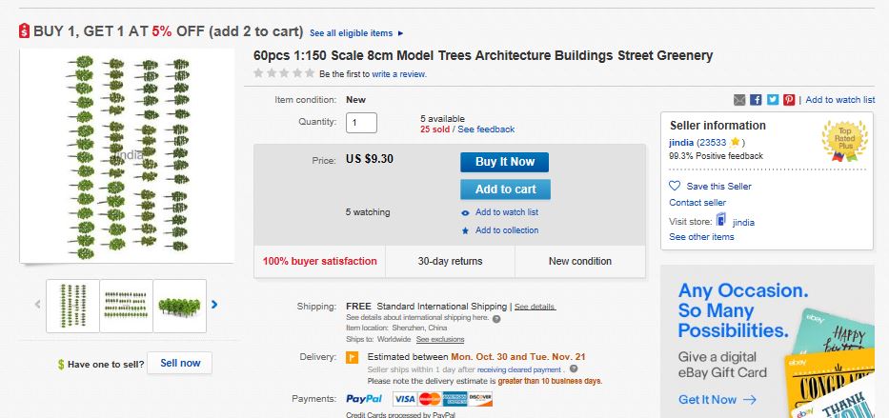The image size is (889, 418).
Task: Click the eye icon for watch list
Action: pyautogui.click(x=465, y=213)
